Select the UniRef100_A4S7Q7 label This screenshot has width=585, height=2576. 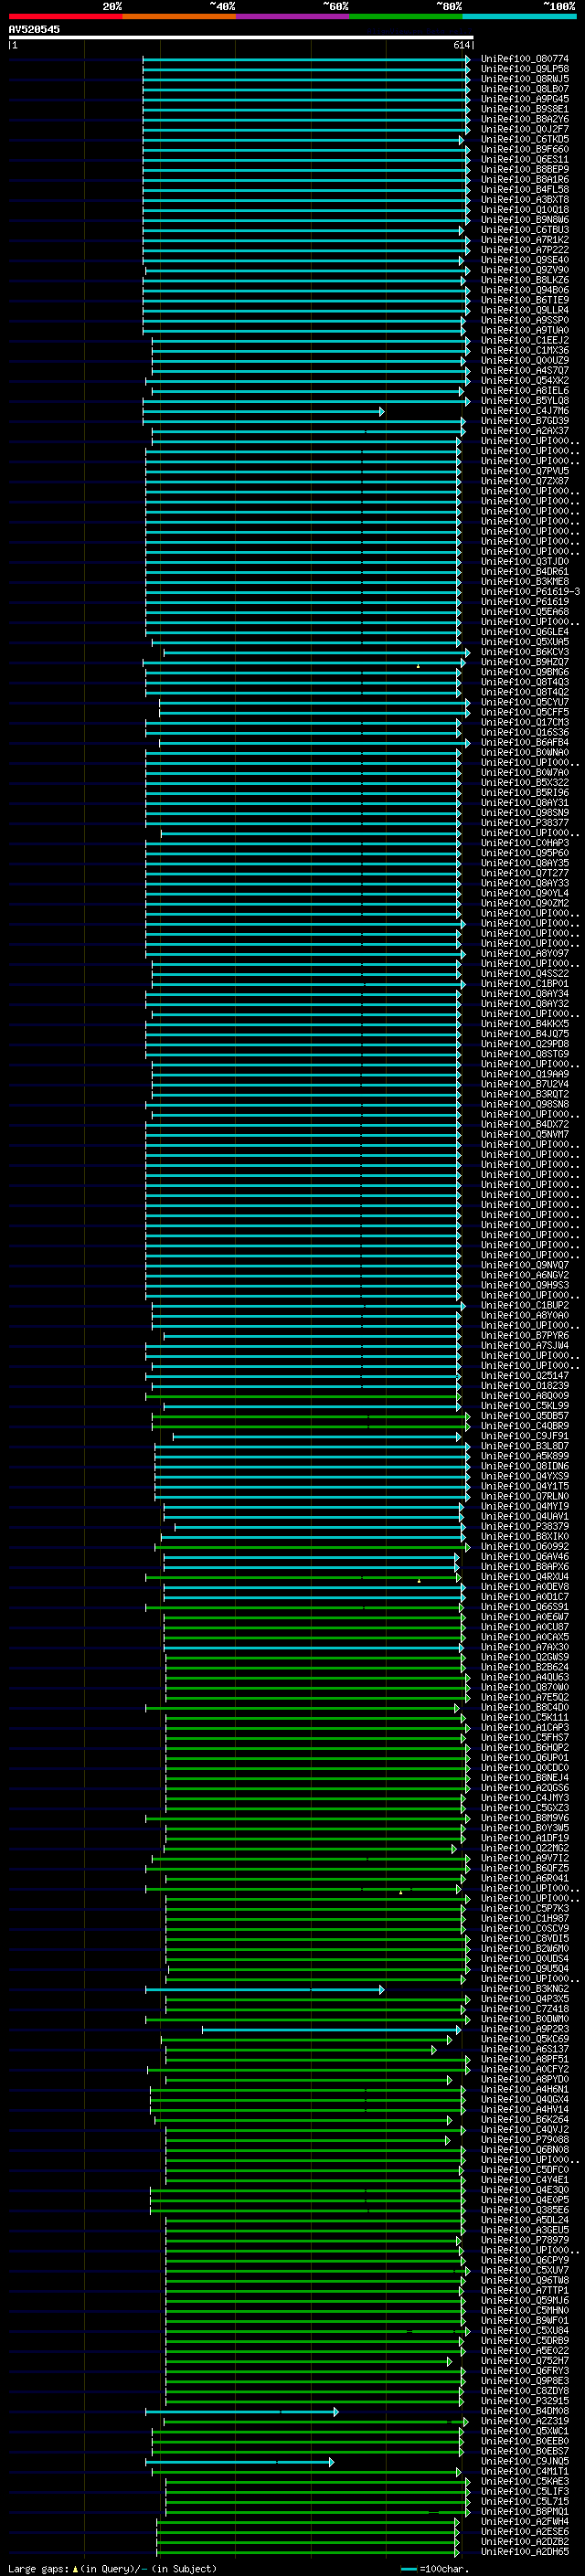tap(525, 371)
